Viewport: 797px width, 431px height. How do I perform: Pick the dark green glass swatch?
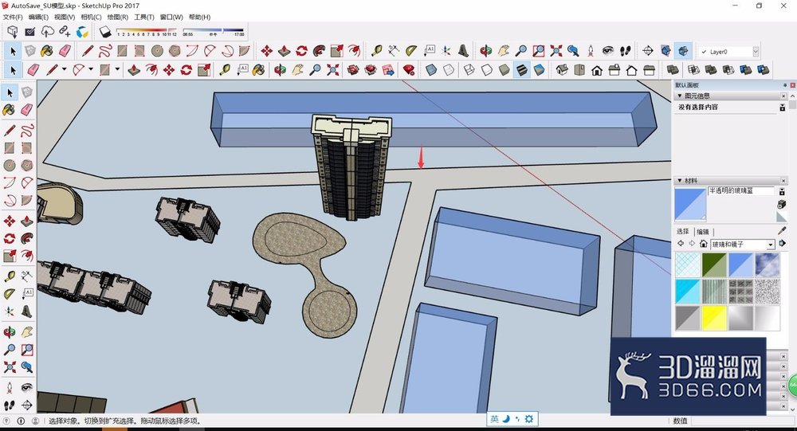714,264
